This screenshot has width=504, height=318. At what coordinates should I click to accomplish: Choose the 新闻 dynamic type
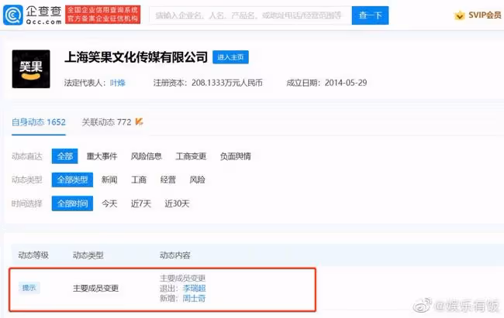pos(109,180)
